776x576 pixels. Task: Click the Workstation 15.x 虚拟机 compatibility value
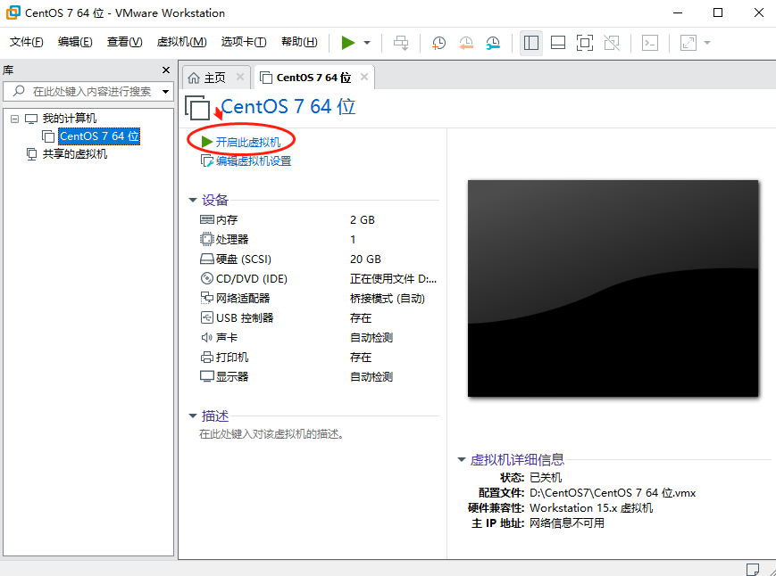click(x=591, y=508)
